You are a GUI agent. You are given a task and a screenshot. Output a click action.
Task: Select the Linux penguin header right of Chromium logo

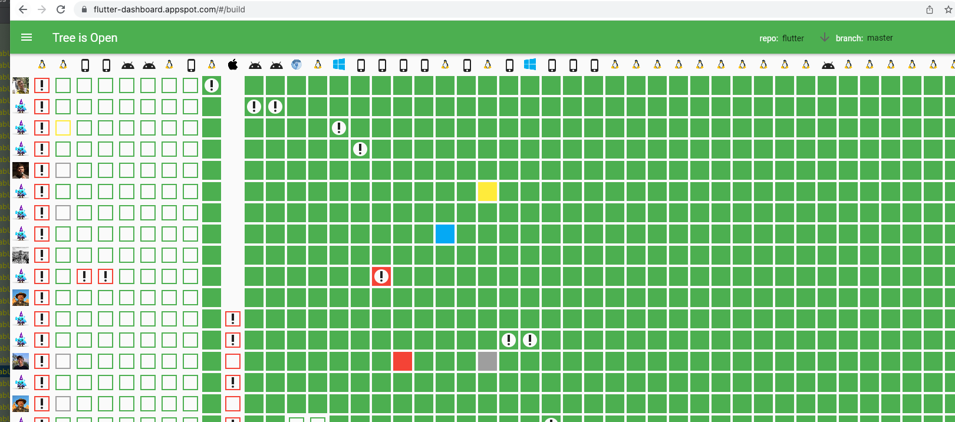coord(318,65)
